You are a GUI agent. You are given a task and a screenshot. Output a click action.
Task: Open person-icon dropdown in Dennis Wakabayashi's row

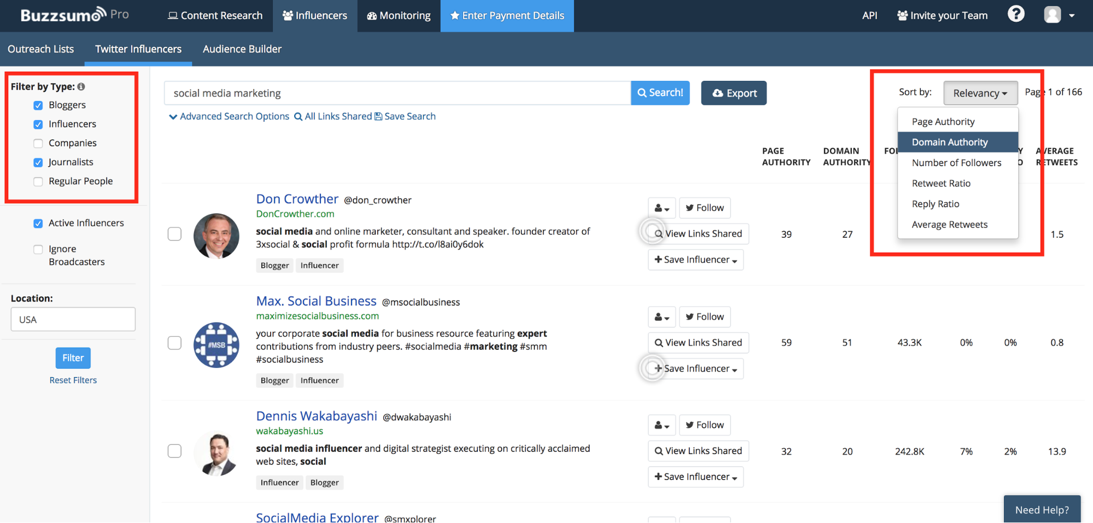click(662, 425)
